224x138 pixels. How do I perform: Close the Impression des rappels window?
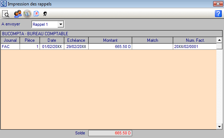[218, 4]
